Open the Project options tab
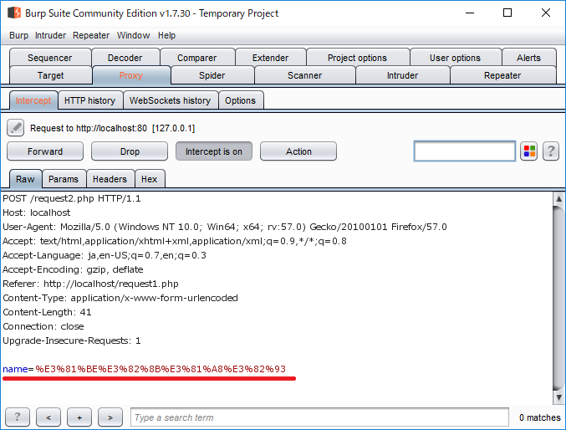Image resolution: width=566 pixels, height=430 pixels. [357, 58]
